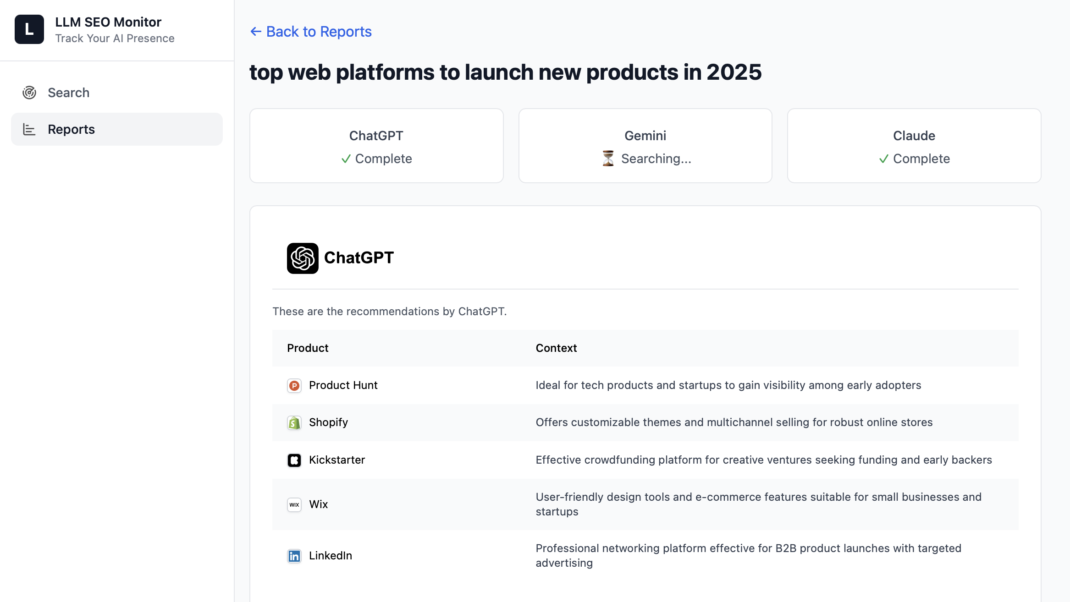The width and height of the screenshot is (1070, 602).
Task: Open the Reports menu item in the sidebar
Action: tap(71, 130)
